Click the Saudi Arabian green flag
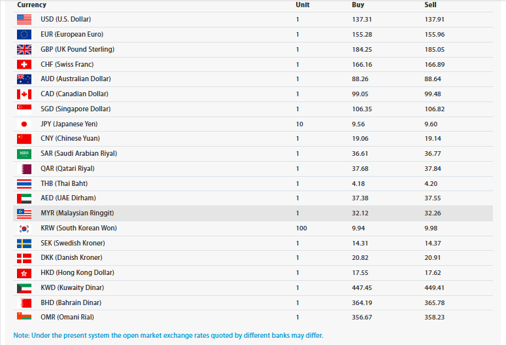This screenshot has width=506, height=345. click(24, 154)
